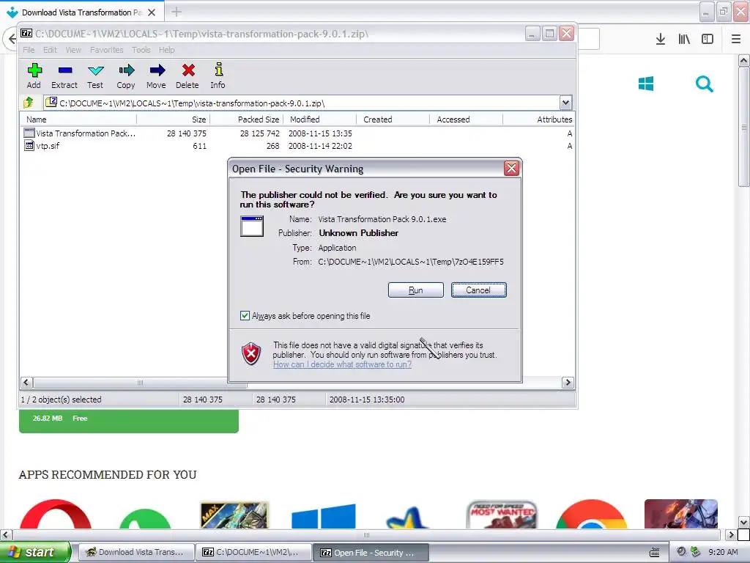This screenshot has width=750, height=563.
Task: Sort by Name column header
Action: click(x=78, y=119)
